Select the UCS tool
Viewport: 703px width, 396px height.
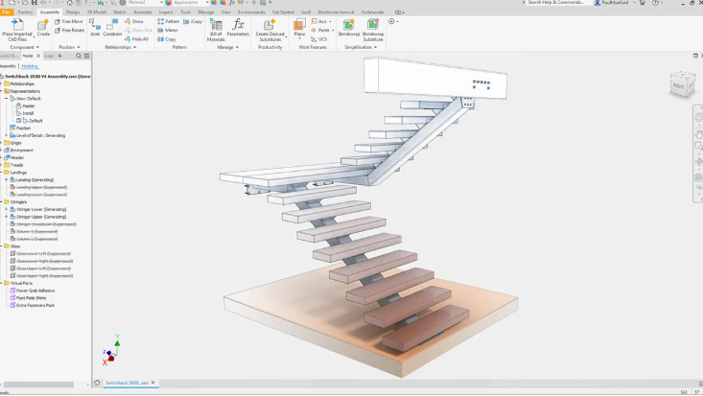pyautogui.click(x=319, y=39)
